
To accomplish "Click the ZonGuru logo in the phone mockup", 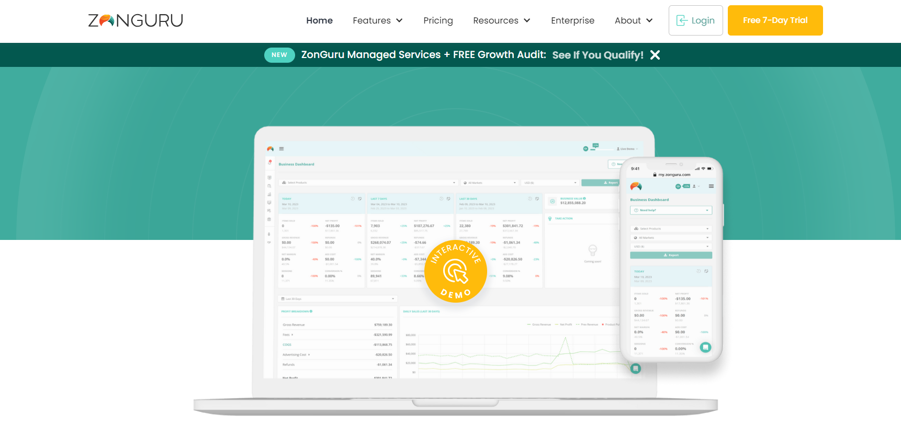I will pos(636,186).
